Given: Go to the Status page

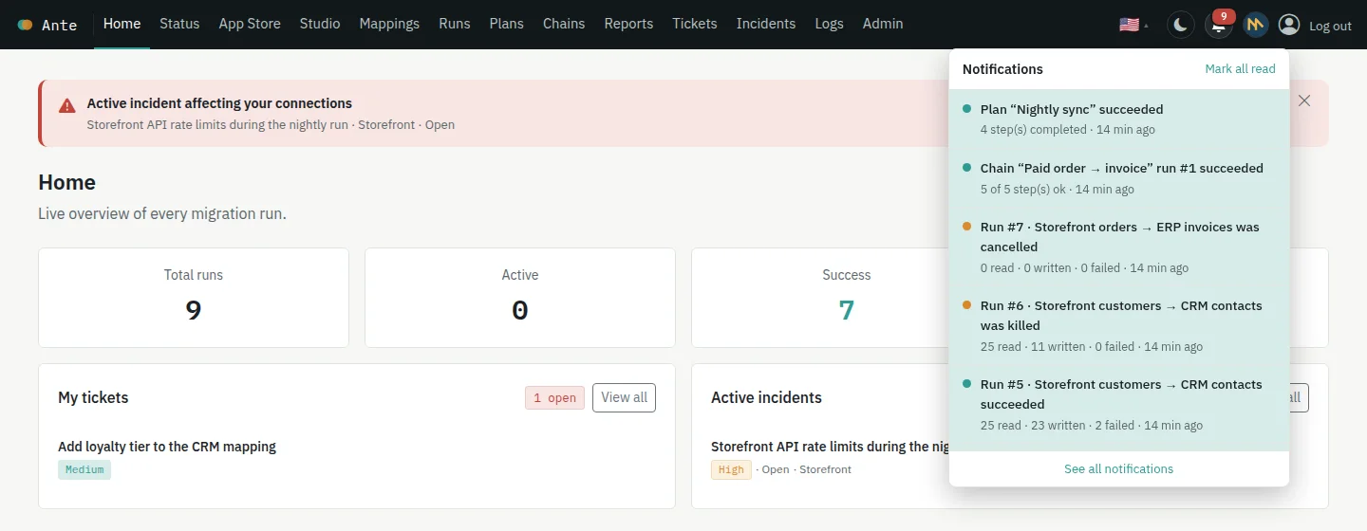Looking at the screenshot, I should [179, 24].
